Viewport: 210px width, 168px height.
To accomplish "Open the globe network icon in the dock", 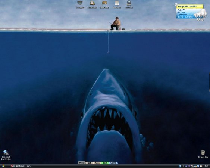I will tap(129, 3).
